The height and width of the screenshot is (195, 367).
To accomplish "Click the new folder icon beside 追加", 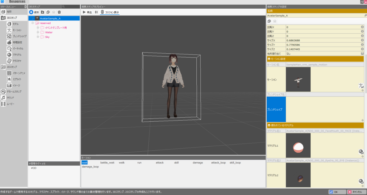I will [x=43, y=12].
